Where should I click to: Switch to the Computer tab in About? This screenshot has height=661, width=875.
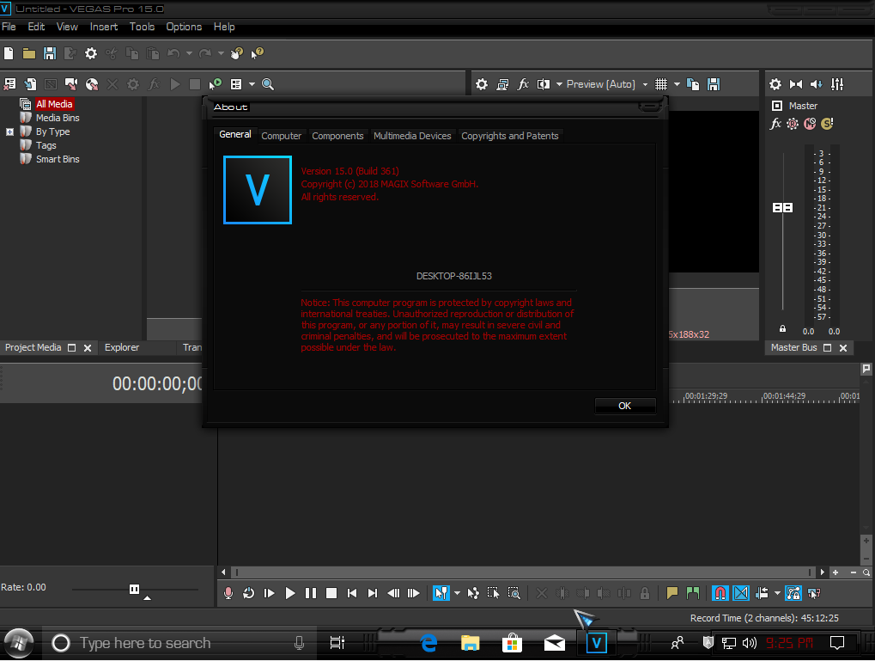point(282,136)
